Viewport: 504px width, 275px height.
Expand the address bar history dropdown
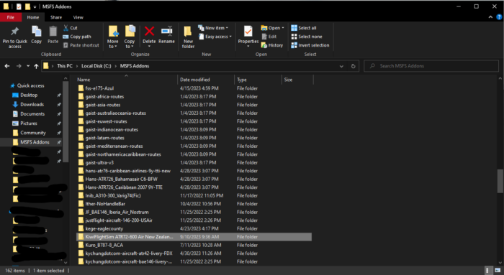click(341, 66)
